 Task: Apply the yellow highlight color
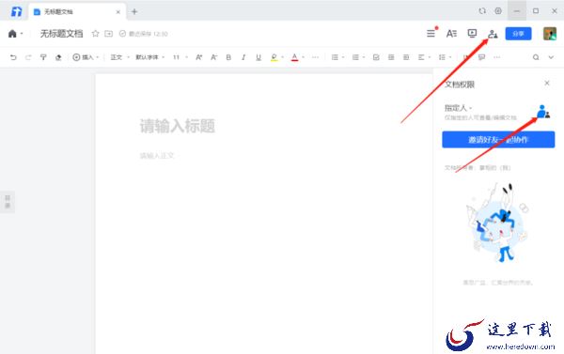[x=274, y=57]
